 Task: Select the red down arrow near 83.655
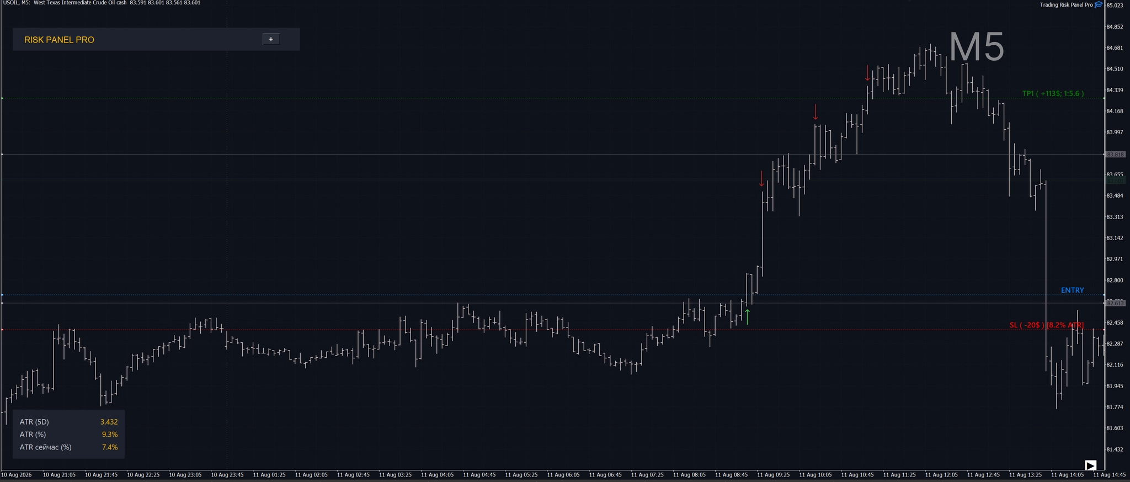(x=761, y=179)
